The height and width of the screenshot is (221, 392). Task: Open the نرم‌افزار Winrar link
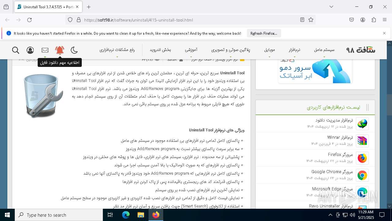[340, 137]
